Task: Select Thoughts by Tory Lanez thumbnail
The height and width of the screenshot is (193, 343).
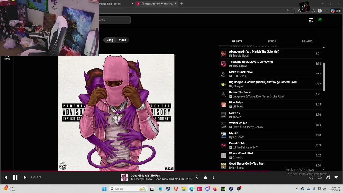Action: point(223,64)
